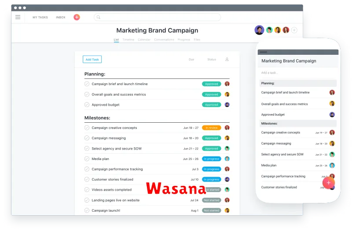Open assignee avatar for Campaign brief row
This screenshot has width=352, height=231.
click(227, 84)
